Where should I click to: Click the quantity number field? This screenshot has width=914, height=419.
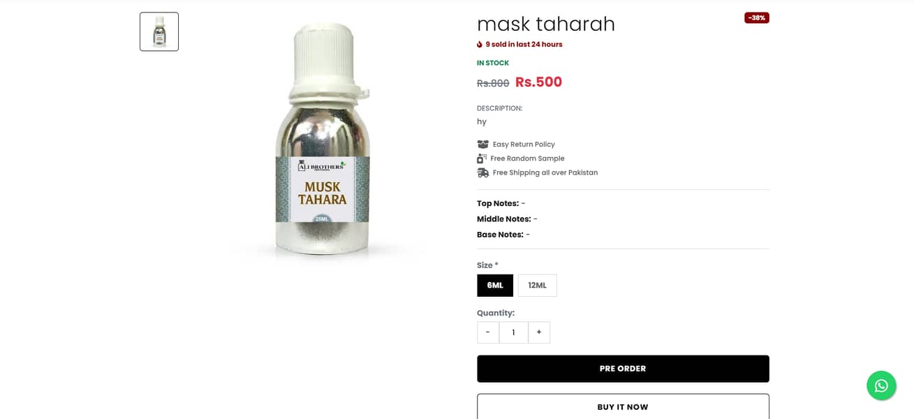(513, 332)
